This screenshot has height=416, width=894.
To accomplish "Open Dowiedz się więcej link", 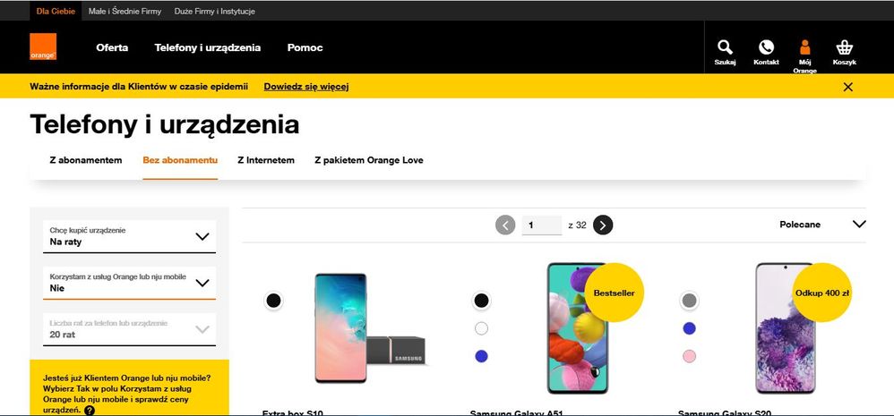I will point(306,87).
